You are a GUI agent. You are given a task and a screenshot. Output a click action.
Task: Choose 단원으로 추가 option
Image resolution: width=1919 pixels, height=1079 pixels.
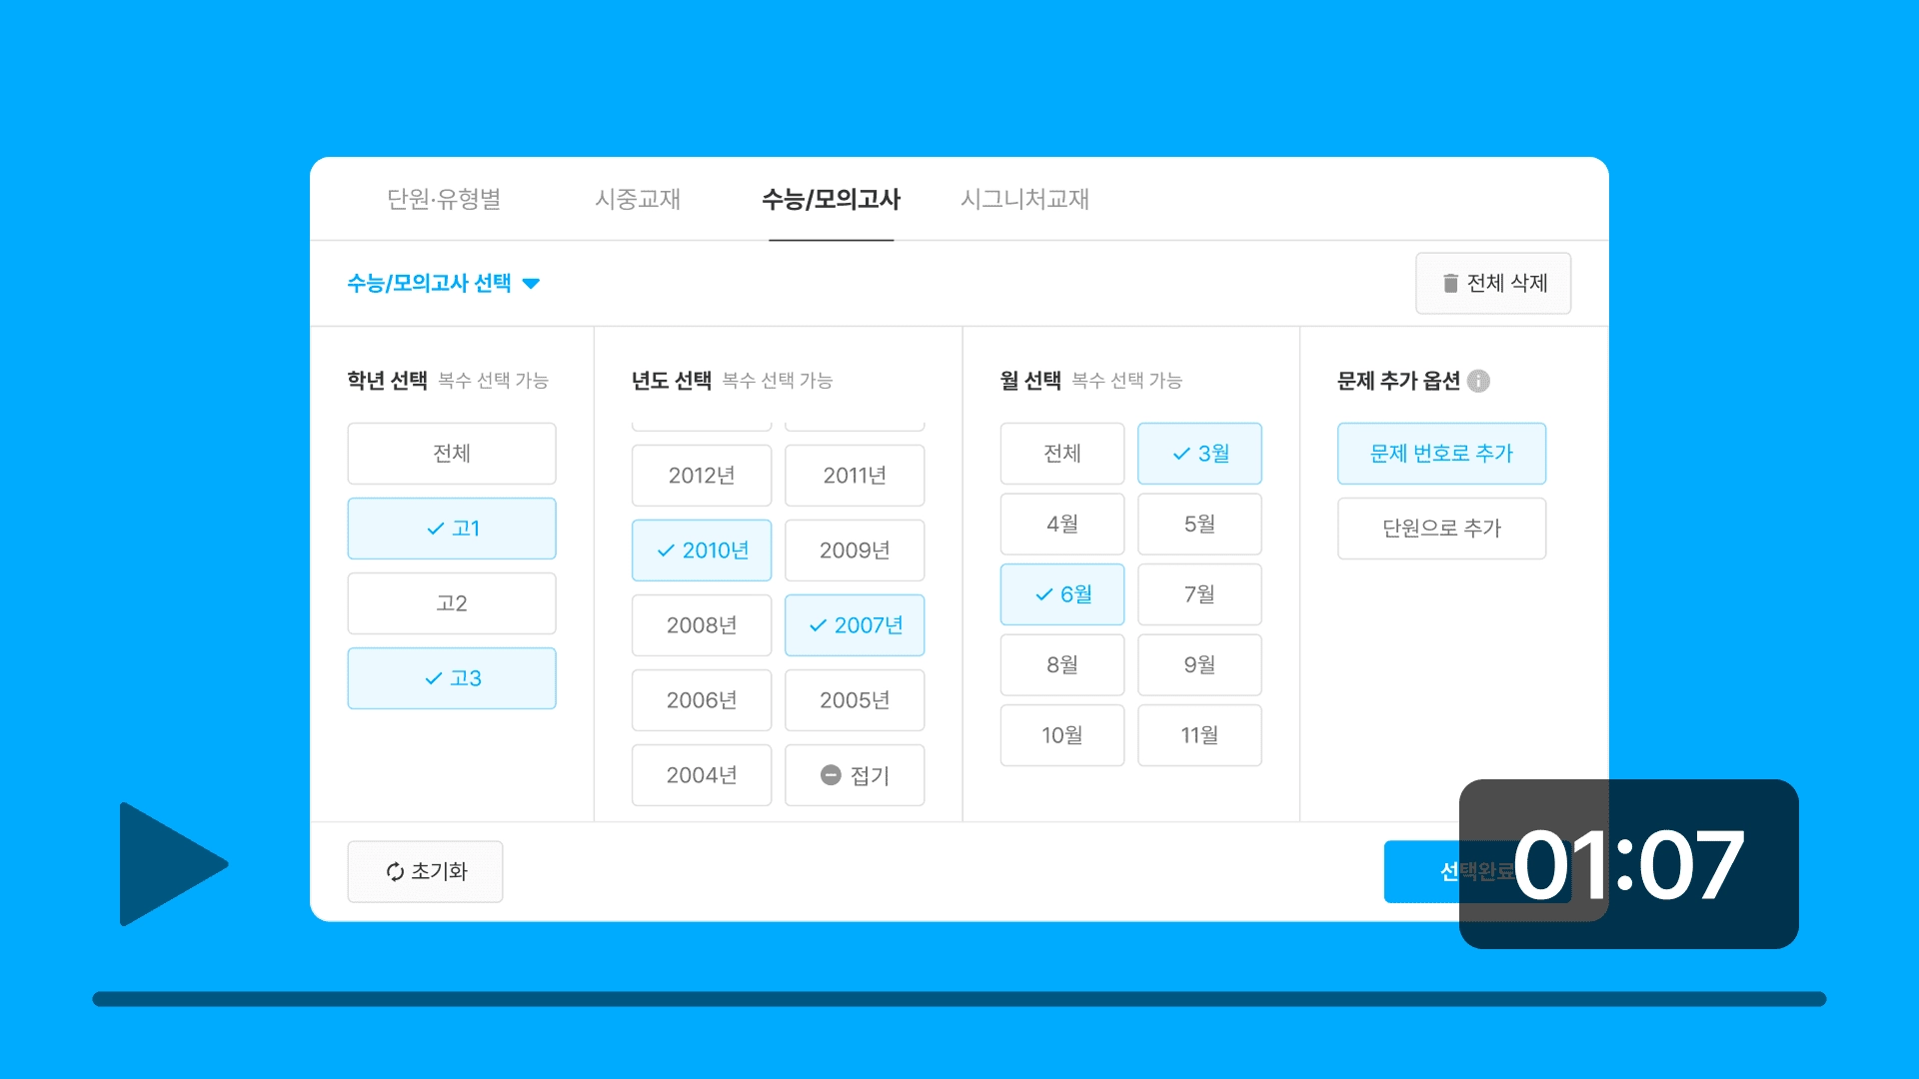coord(1441,529)
